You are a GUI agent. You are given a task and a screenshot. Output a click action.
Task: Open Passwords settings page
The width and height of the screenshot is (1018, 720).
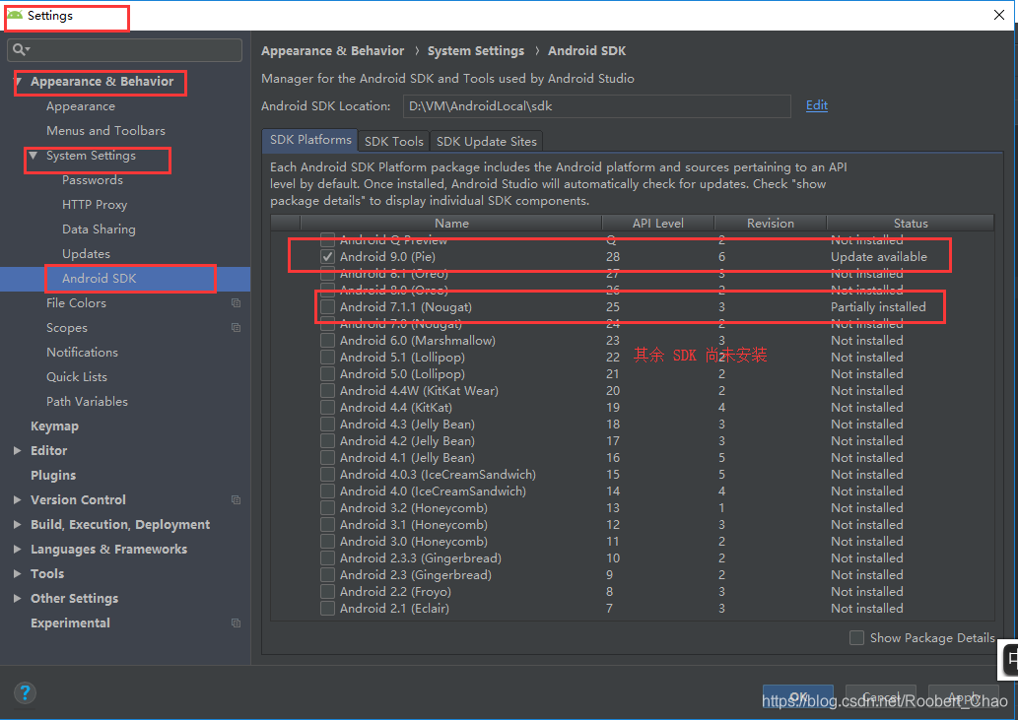point(93,180)
